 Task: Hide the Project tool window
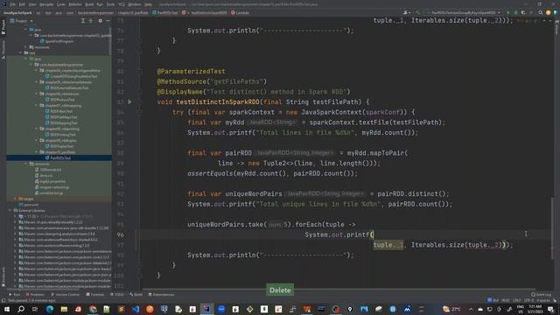[108, 21]
